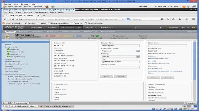Screen dimensions: 199x111
Task: Click into Rack Slot input field
Action: point(168,46)
